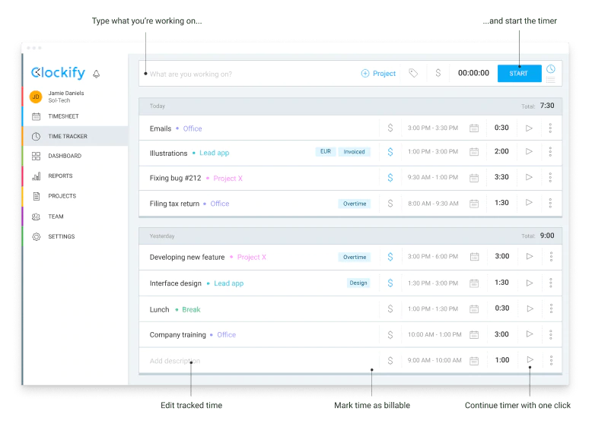Edit duration 2:00 of Illustrations entry
Image resolution: width=592 pixels, height=427 pixels.
point(501,151)
